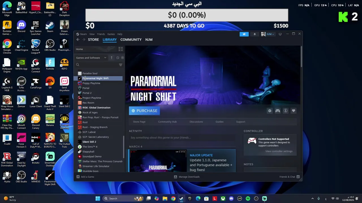Go back with the Steam back arrow
Screen dimensions: 362x203
pyautogui.click(x=78, y=40)
